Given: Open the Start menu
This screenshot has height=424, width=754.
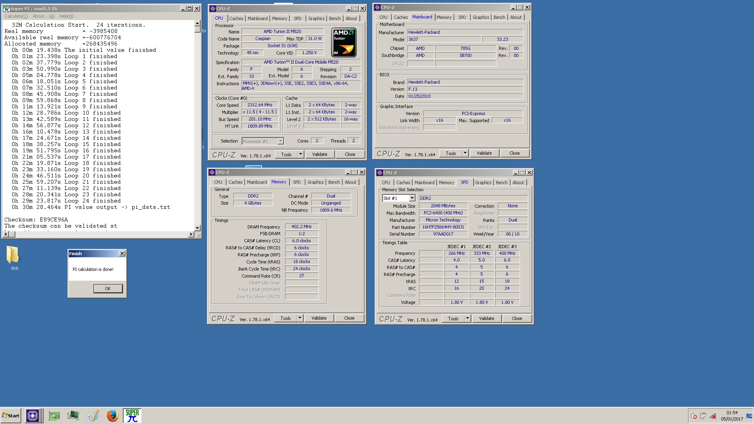Looking at the screenshot, I should click(x=11, y=416).
